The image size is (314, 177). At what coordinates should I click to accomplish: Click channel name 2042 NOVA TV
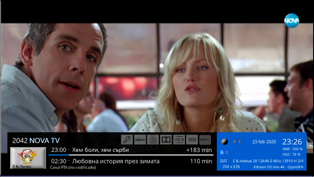pyautogui.click(x=36, y=141)
